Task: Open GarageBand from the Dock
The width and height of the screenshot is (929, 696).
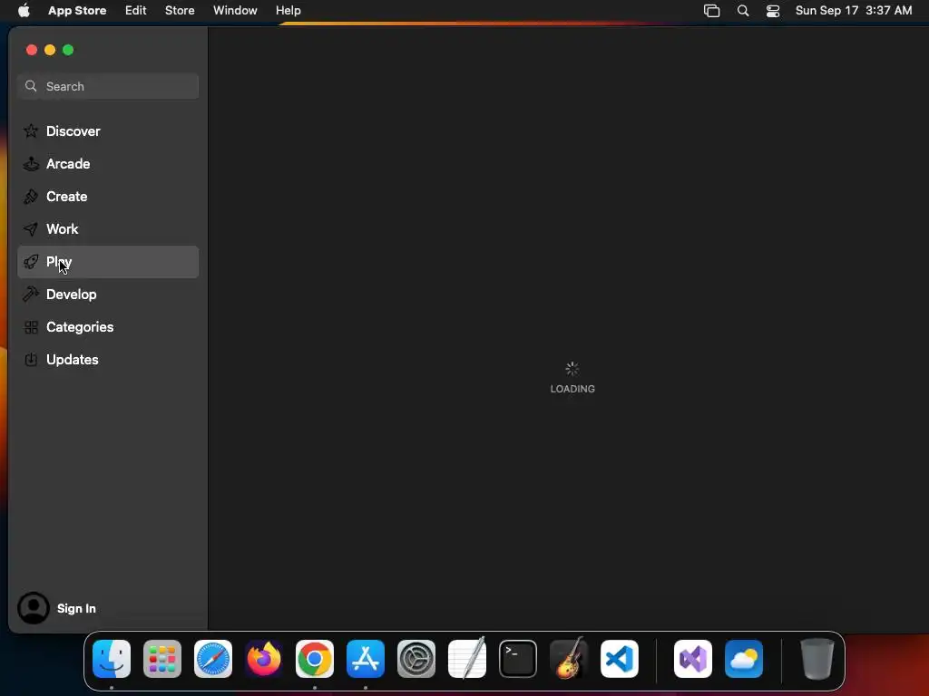Action: pyautogui.click(x=569, y=659)
